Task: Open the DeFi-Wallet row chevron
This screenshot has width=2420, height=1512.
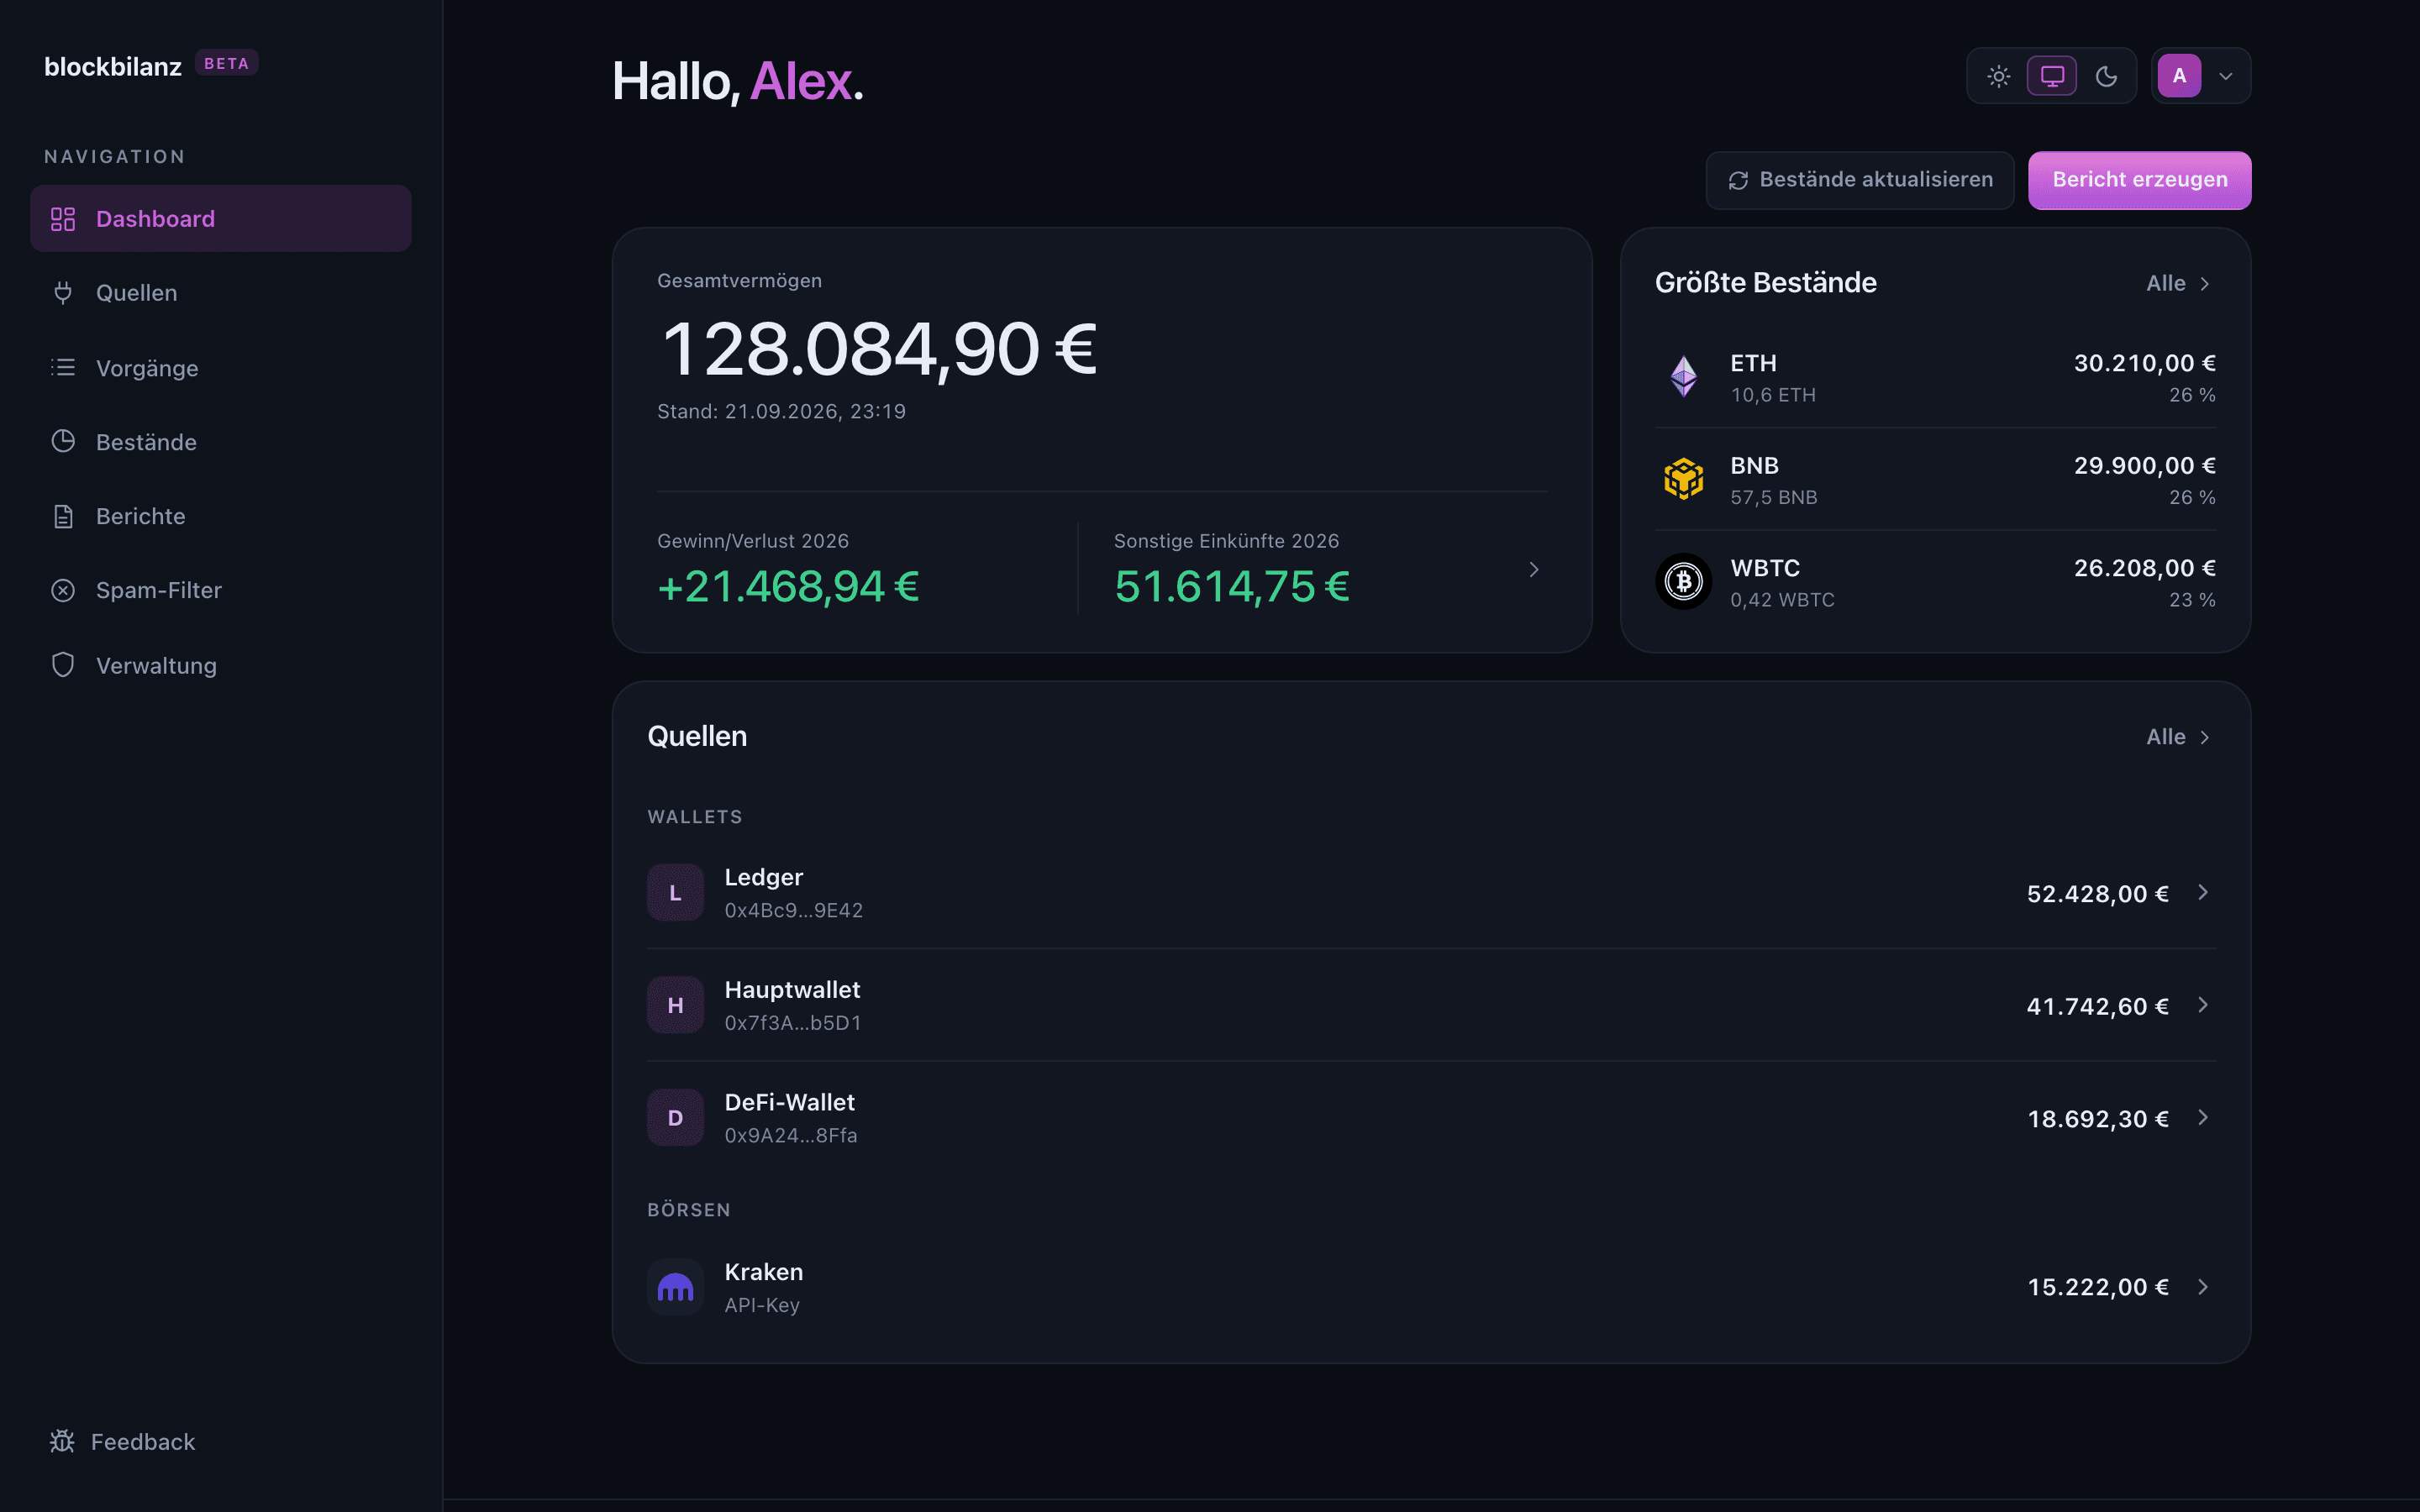Action: (2203, 1117)
